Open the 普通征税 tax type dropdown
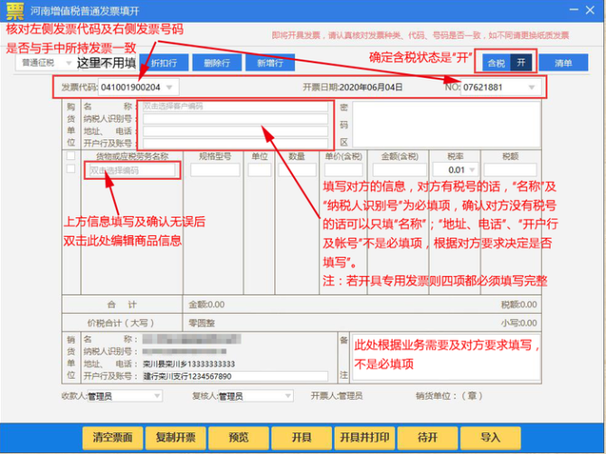 pyautogui.click(x=45, y=62)
